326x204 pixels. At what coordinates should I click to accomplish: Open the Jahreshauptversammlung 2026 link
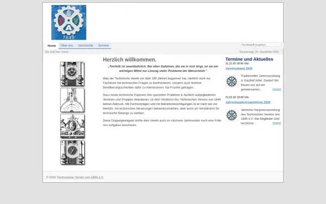pyautogui.click(x=248, y=102)
